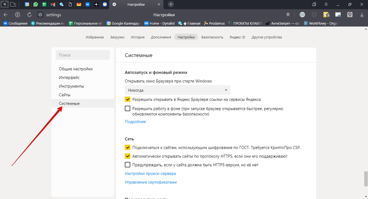Switch to the Безопасность tab
The image size is (368, 199).
212,37
